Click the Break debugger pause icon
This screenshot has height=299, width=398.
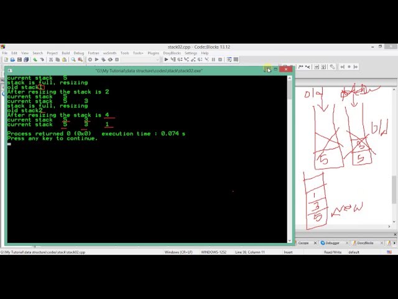pos(213,60)
